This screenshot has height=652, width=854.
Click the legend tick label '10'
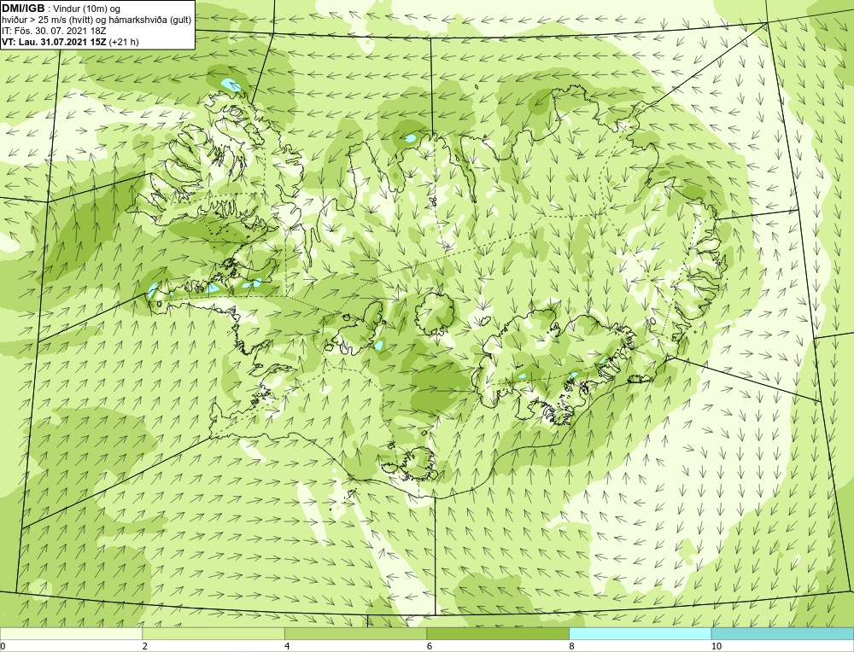pos(717,646)
